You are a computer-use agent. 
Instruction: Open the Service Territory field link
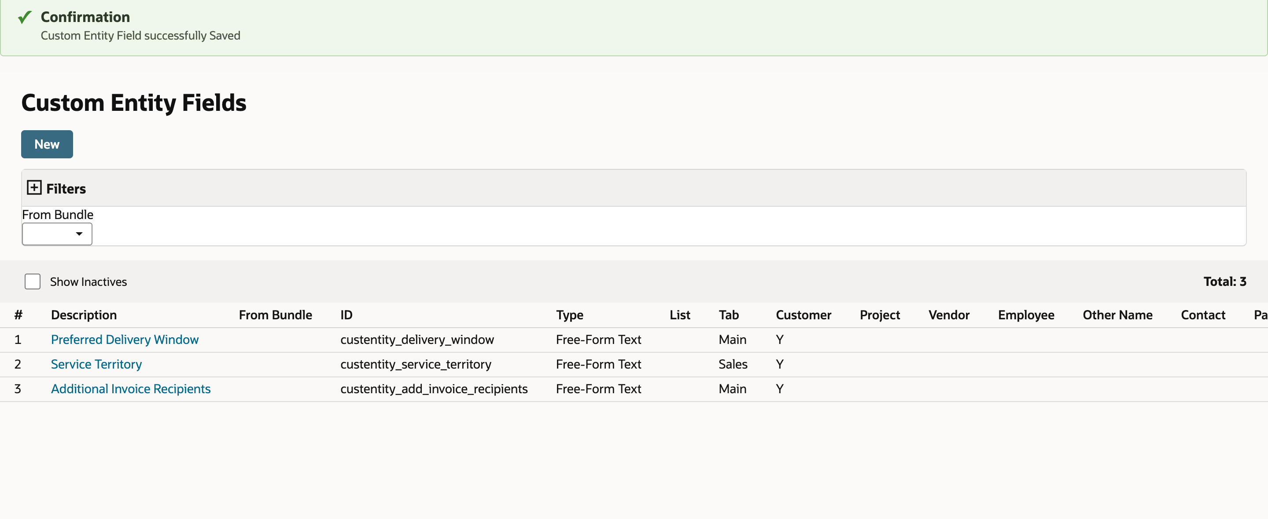point(96,364)
